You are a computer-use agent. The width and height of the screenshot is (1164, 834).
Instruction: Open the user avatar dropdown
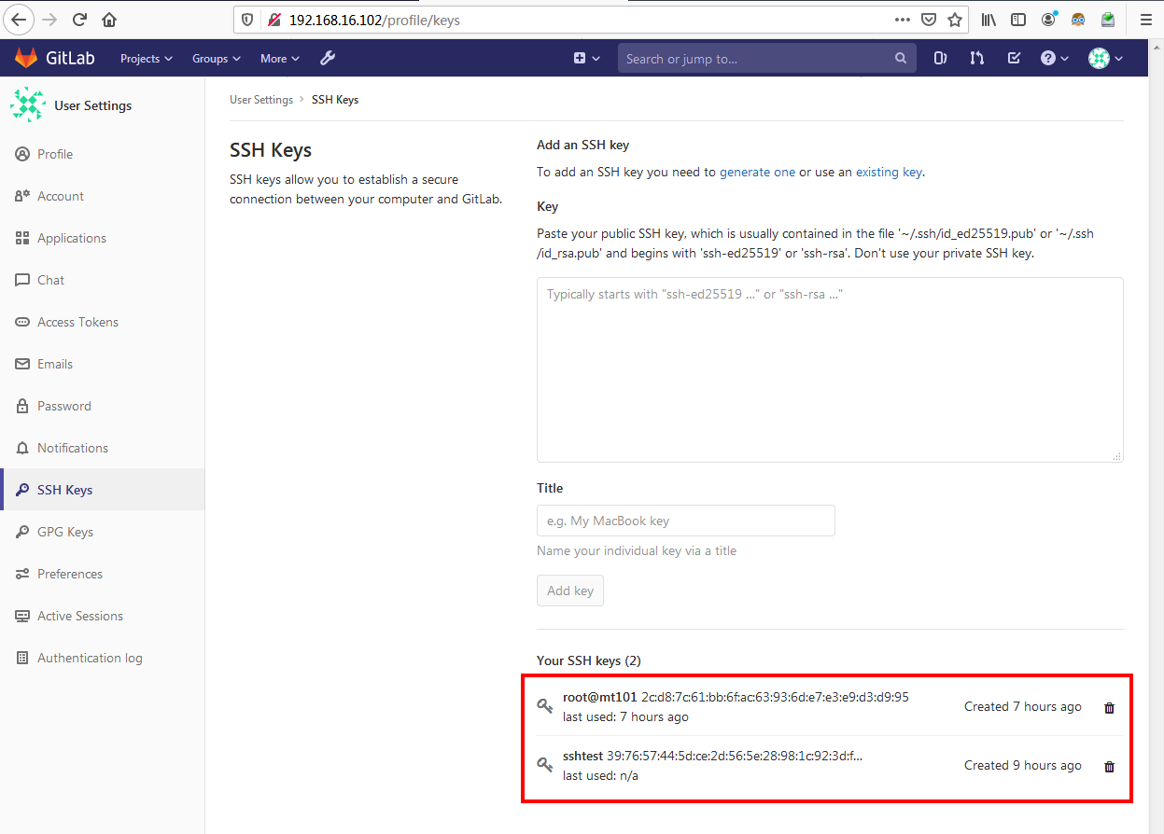[x=1104, y=58]
